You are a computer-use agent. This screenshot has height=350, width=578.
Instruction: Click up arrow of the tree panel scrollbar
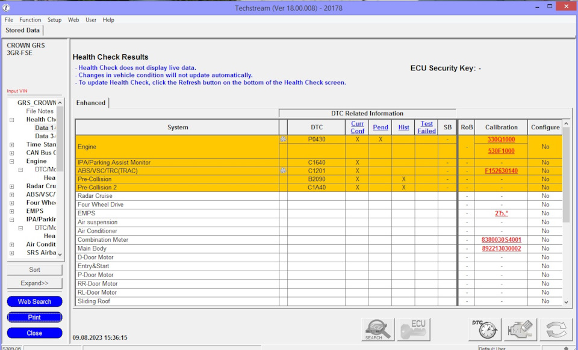coord(60,103)
